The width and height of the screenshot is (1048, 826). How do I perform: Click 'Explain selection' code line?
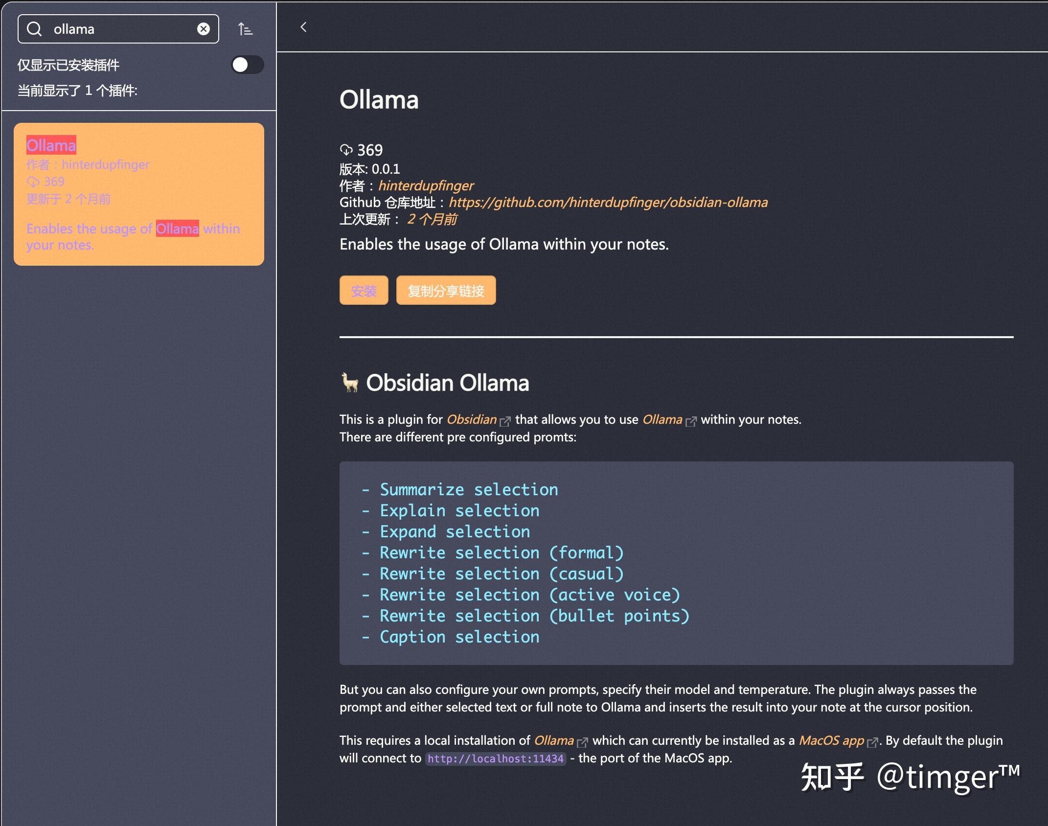[x=460, y=511]
